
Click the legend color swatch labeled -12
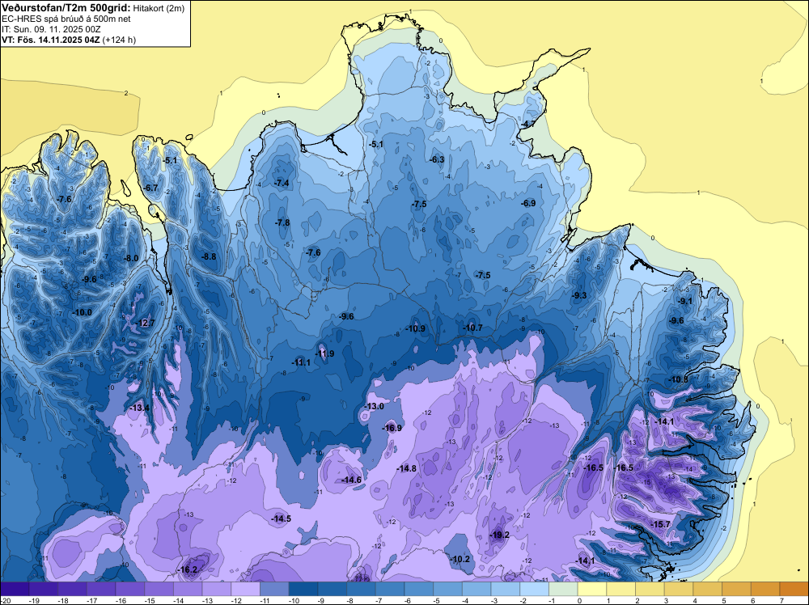point(246,589)
